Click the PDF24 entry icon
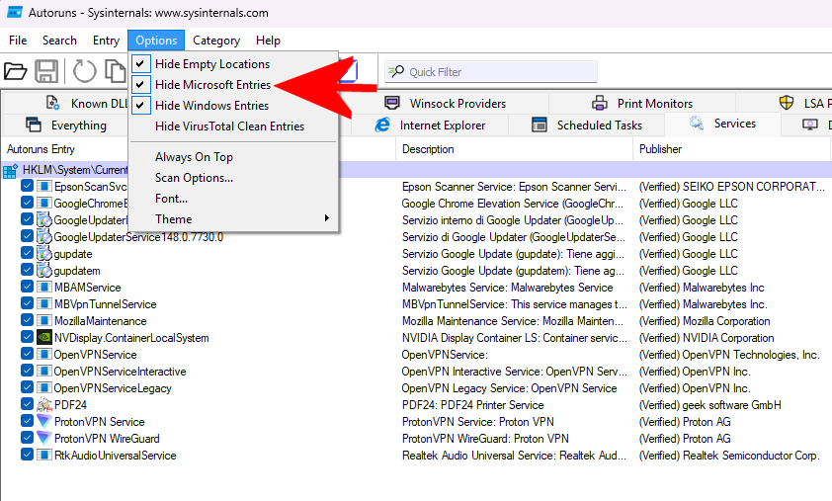Screen dimensions: 832x501 (x=44, y=405)
